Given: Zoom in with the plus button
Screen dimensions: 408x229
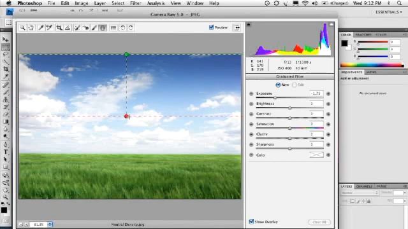Looking at the screenshot, I should [x=26, y=224].
